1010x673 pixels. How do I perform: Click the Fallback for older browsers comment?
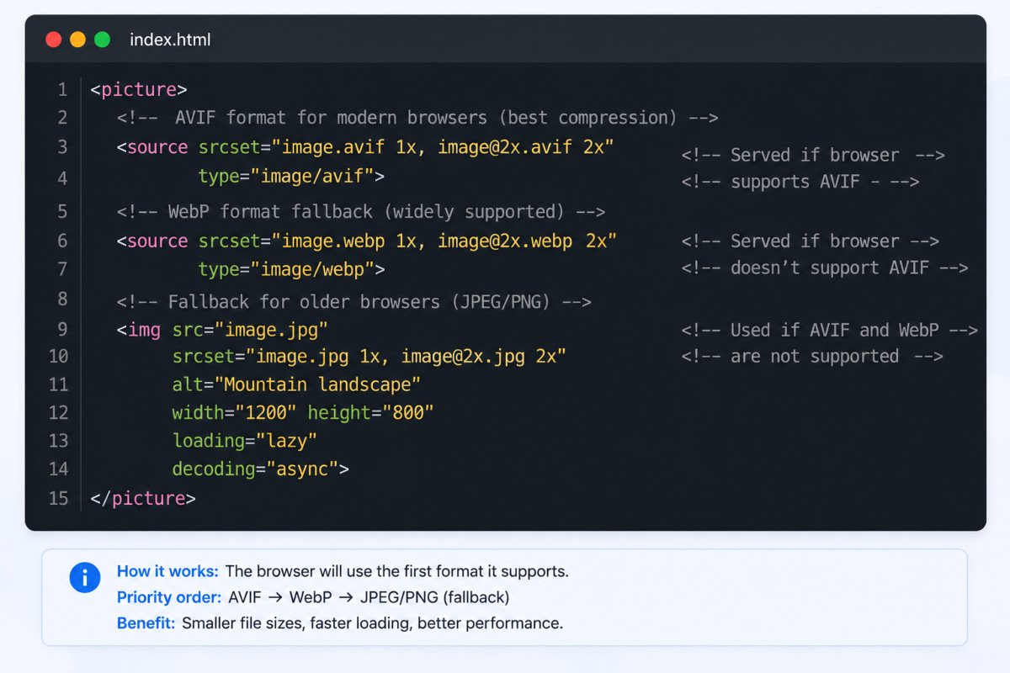[x=354, y=301]
